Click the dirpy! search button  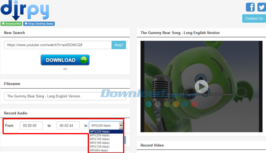tap(119, 45)
